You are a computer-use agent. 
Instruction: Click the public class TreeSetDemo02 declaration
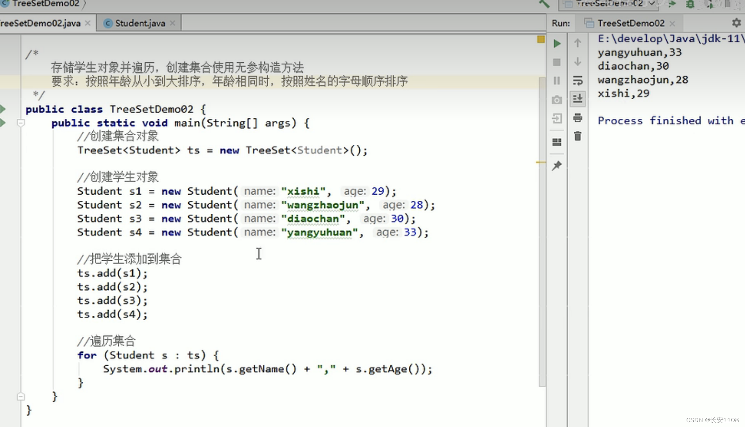[x=116, y=109]
